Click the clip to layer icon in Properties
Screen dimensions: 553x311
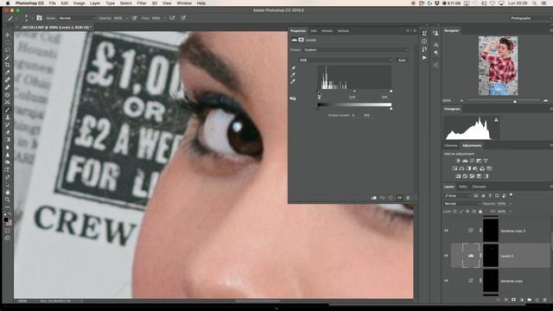tap(374, 198)
